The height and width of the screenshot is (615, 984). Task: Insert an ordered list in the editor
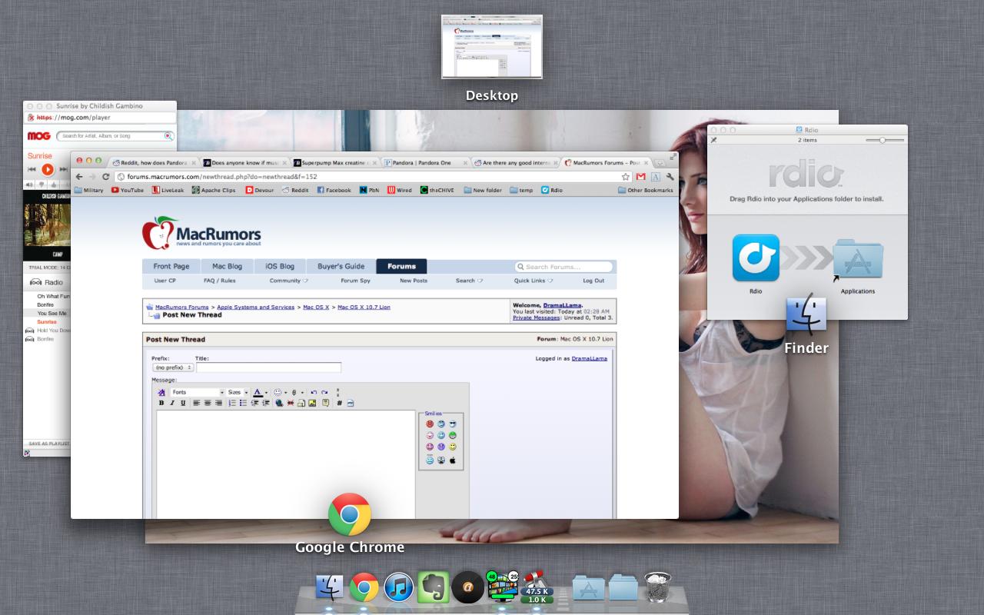[x=232, y=403]
